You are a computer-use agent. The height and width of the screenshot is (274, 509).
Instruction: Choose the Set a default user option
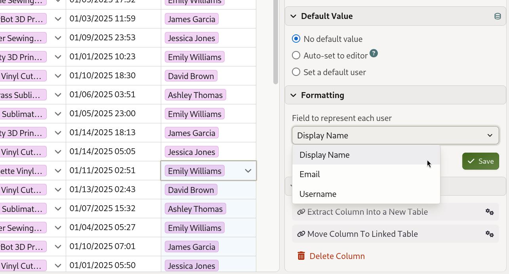pyautogui.click(x=296, y=72)
